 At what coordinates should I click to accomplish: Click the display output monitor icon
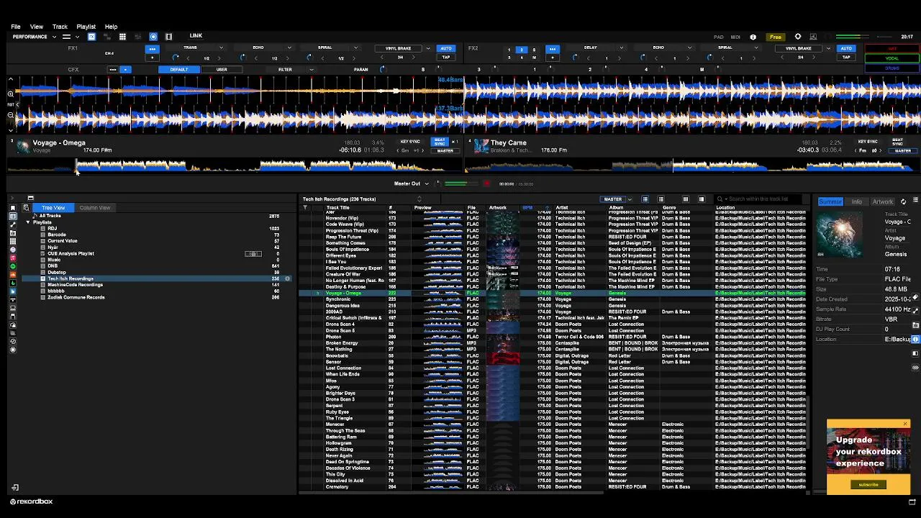click(813, 37)
